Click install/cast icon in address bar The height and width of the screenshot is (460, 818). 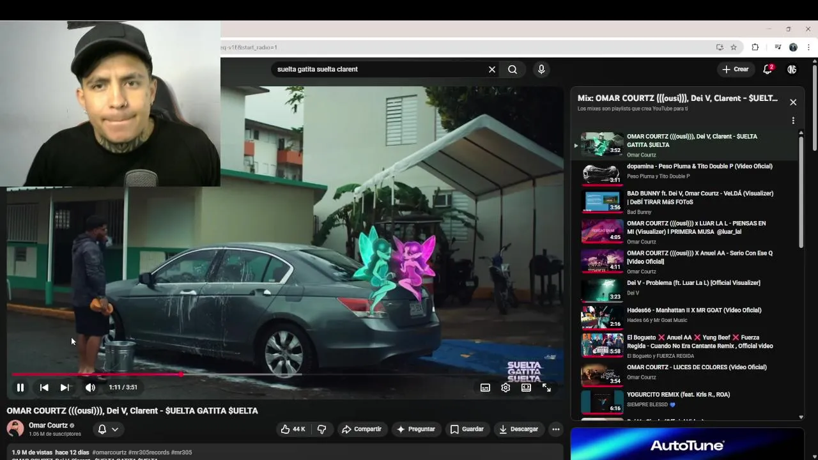(720, 47)
